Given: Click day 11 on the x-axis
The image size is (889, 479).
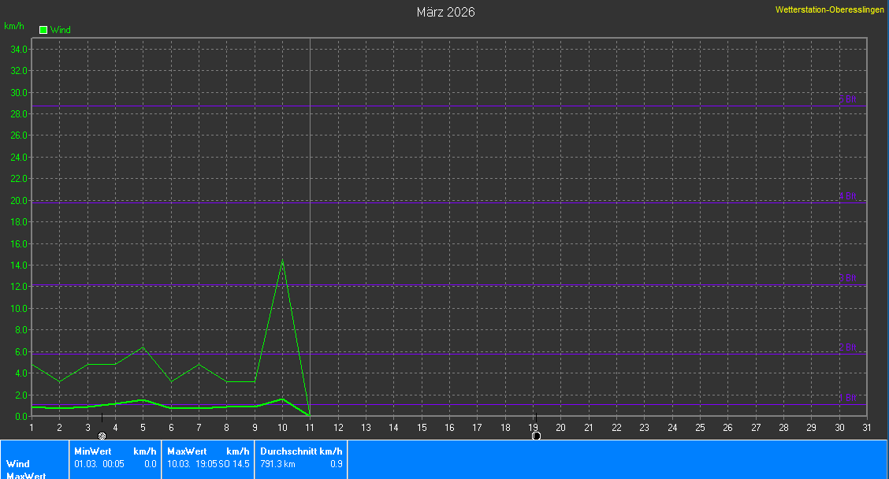Looking at the screenshot, I should 310,427.
